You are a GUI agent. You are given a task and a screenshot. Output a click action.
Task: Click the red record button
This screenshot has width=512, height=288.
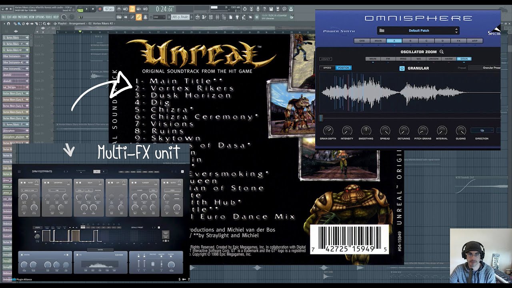pos(100,9)
